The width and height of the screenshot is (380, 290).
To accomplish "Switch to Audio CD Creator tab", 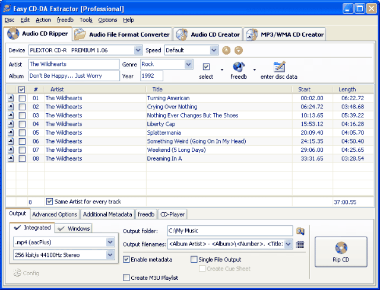I will coord(208,34).
